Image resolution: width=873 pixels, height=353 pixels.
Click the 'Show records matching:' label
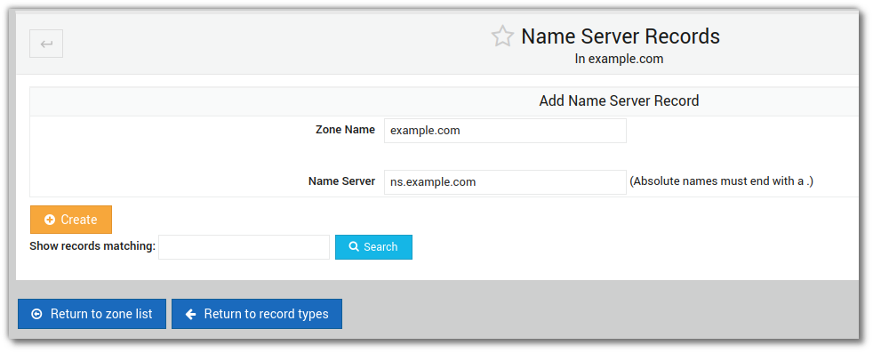92,245
